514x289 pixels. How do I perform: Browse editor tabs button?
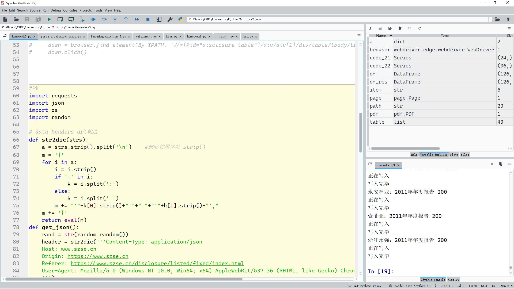pos(5,35)
